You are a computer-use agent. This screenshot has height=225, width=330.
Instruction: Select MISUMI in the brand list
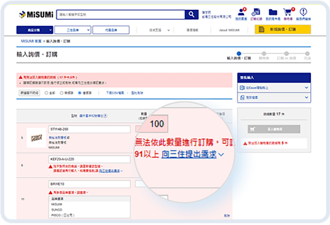(90, 204)
